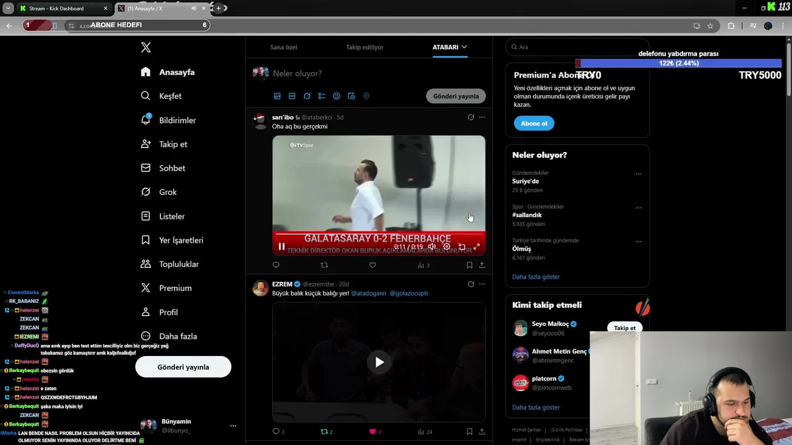View analytics of sarı'ibo post
This screenshot has height=445, width=792.
(x=423, y=265)
